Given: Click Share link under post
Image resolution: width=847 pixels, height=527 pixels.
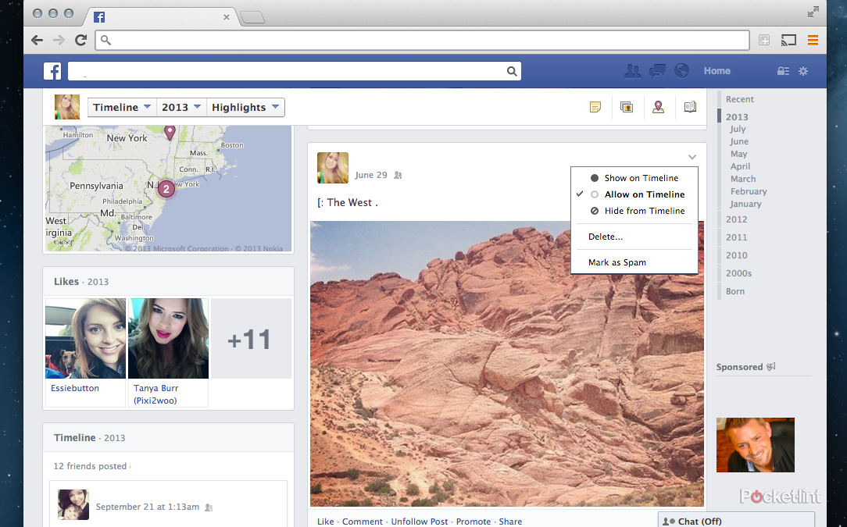Looking at the screenshot, I should 510,521.
